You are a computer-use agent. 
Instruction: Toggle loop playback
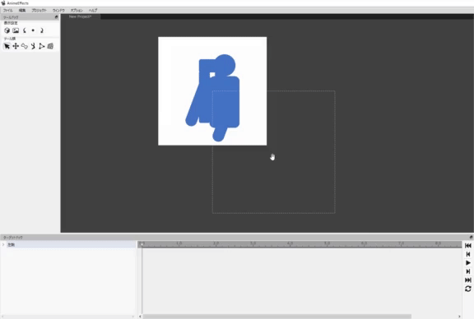[468, 289]
